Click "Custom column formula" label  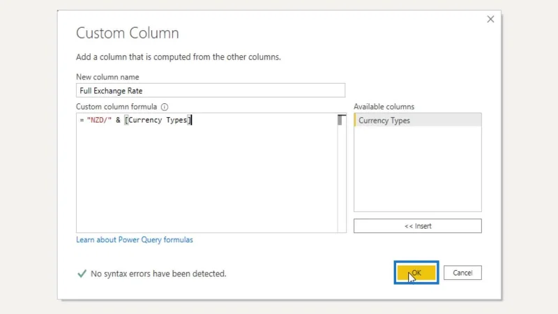pos(116,107)
